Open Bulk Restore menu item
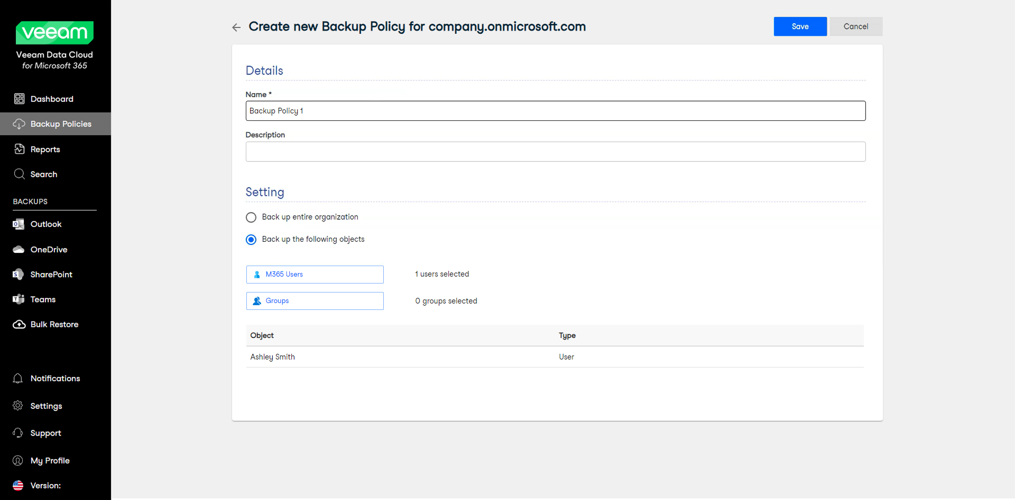This screenshot has height=500, width=1015. coord(56,324)
